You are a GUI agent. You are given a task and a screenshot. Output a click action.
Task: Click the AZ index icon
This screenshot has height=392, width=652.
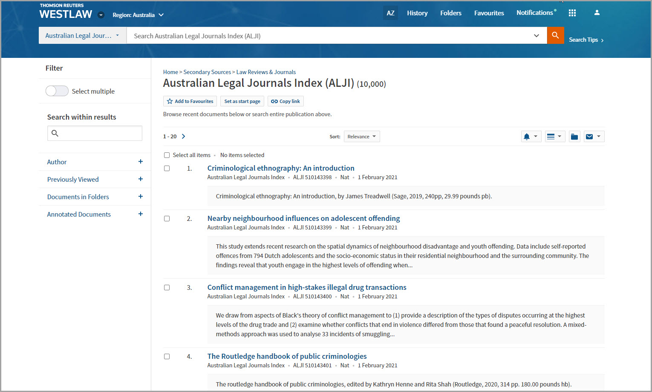pyautogui.click(x=390, y=13)
